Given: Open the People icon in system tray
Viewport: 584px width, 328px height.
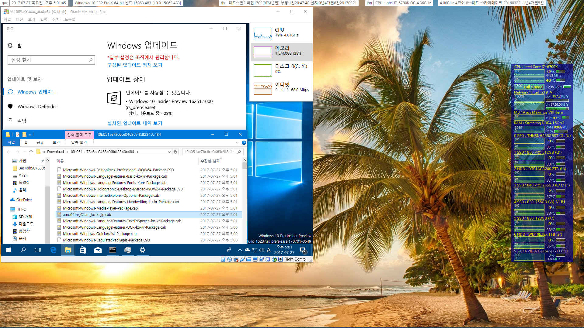Looking at the screenshot, I should click(229, 250).
